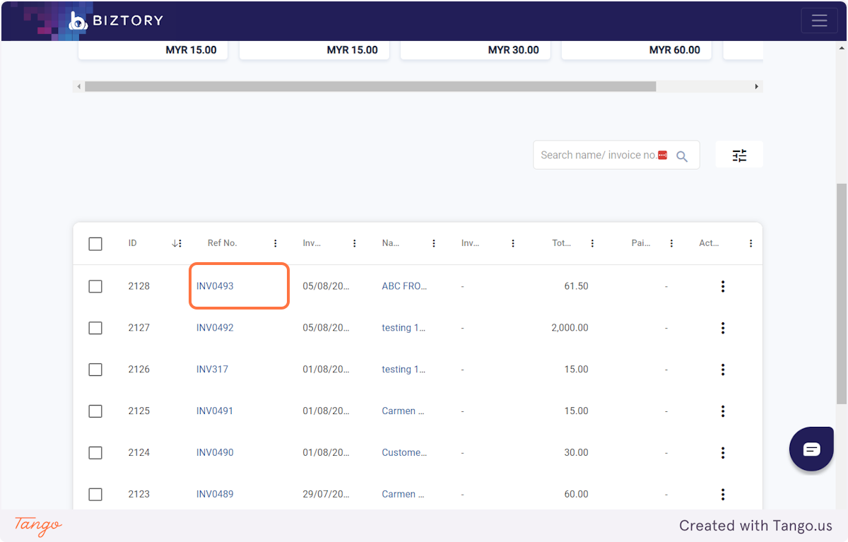Screen dimensions: 848x542
Task: Open the hamburger navigation menu
Action: 819,20
